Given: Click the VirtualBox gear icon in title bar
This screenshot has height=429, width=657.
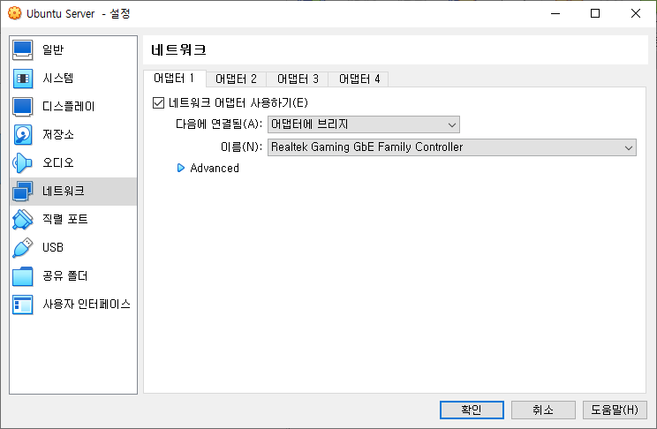Looking at the screenshot, I should click(15, 13).
